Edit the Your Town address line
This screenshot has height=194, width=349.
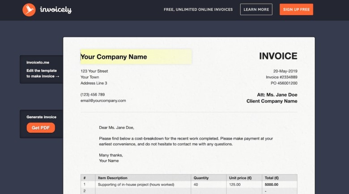(x=89, y=77)
